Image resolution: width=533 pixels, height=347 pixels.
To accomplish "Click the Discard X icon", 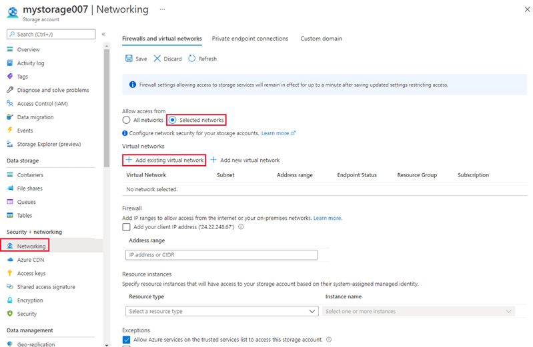I will pos(157,59).
